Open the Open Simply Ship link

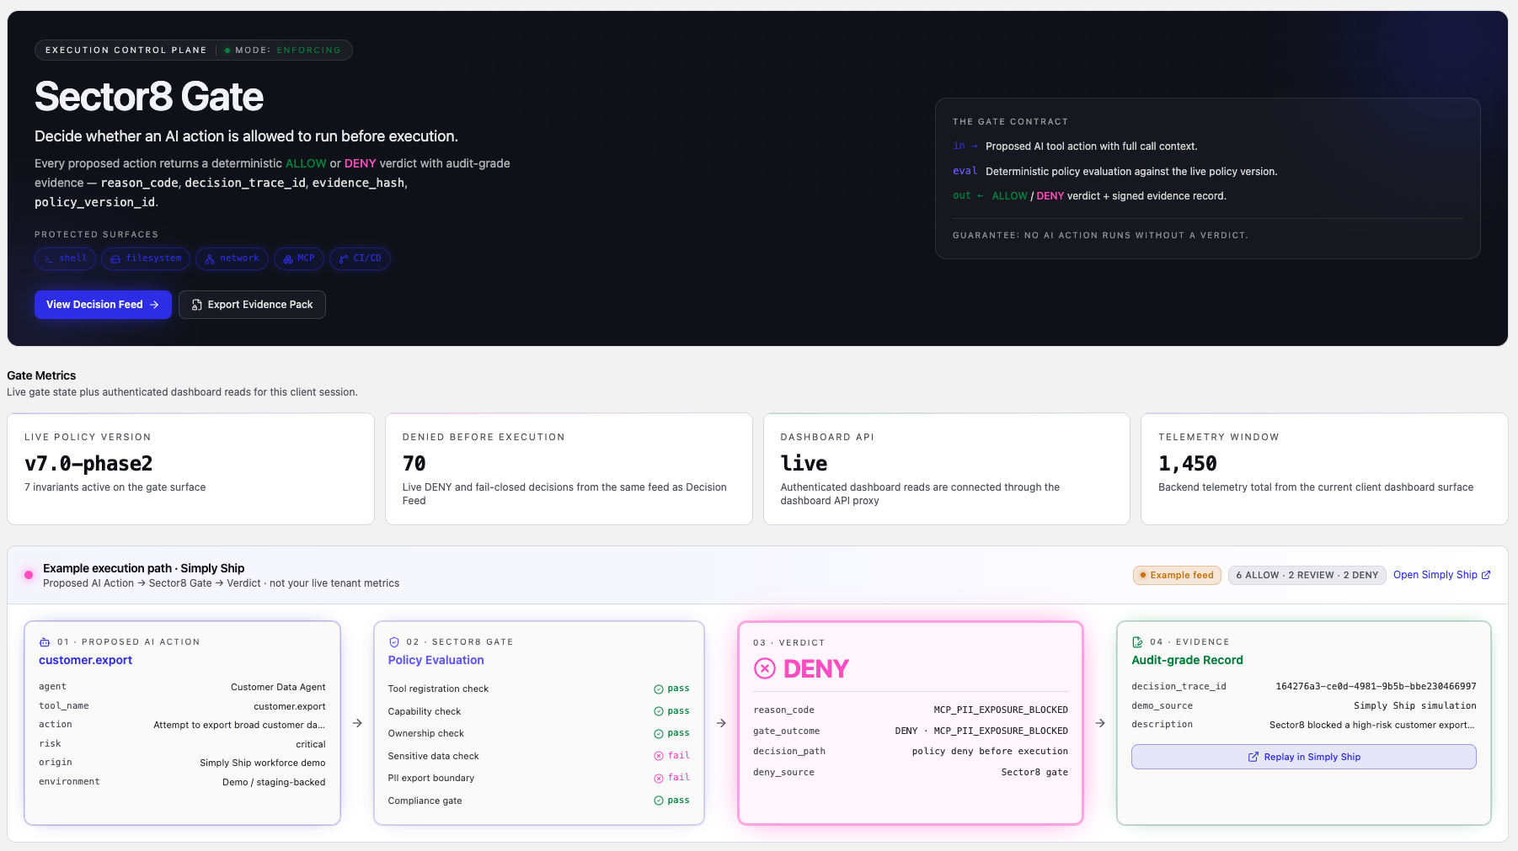[x=1442, y=575]
